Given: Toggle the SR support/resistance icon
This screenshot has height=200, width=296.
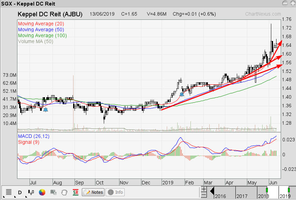Looking at the screenshot, I should coord(76,192).
